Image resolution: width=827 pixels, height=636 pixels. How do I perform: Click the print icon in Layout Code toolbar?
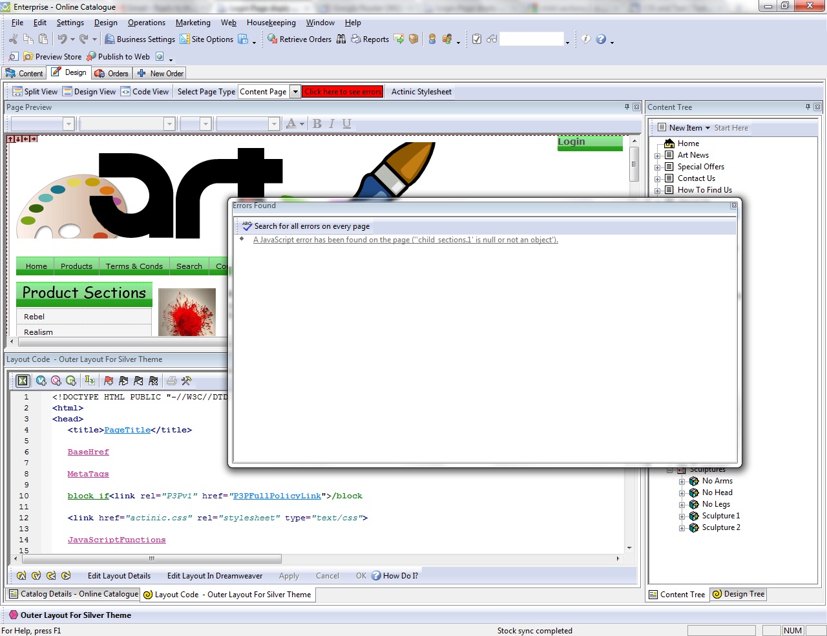171,381
